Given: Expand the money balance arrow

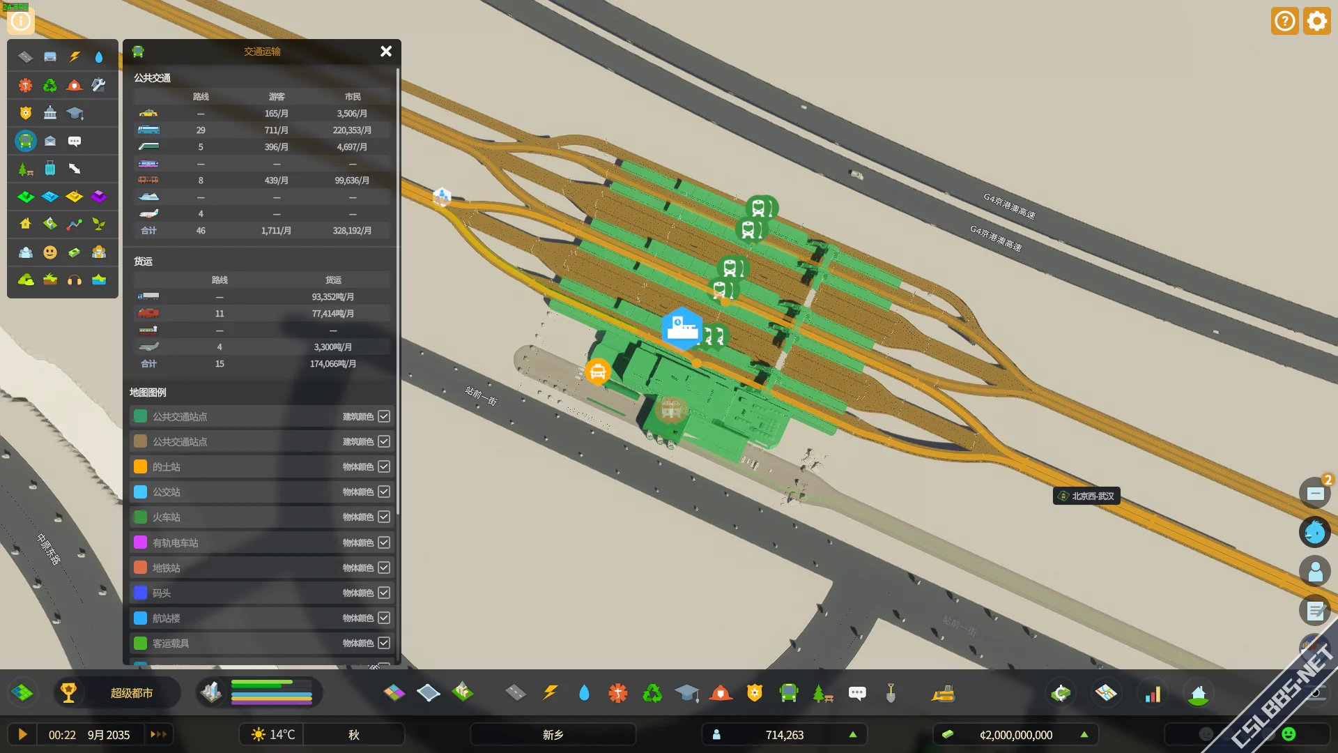Looking at the screenshot, I should coord(1084,734).
